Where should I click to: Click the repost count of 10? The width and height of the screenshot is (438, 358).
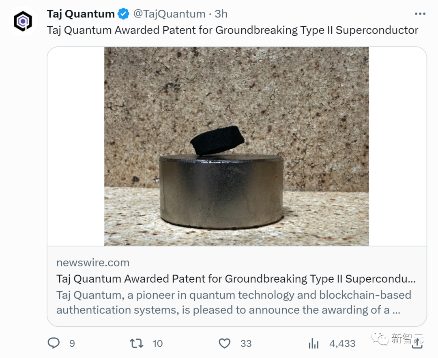coord(157,343)
